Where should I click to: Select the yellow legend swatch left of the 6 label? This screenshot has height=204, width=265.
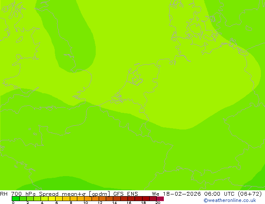pos(52,199)
